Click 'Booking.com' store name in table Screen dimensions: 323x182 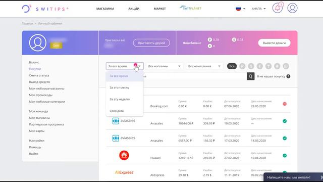pyautogui.click(x=159, y=106)
